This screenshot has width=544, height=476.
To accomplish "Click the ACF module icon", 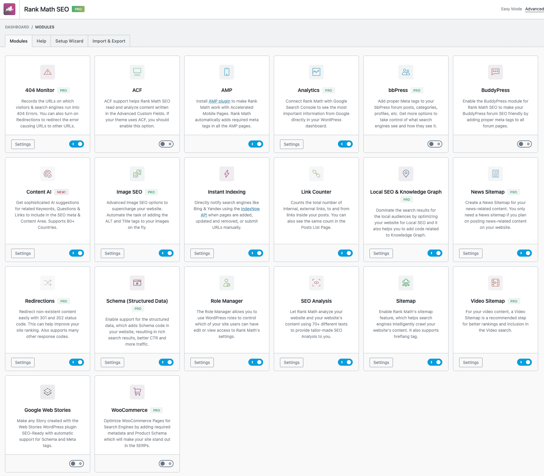I will pyautogui.click(x=137, y=72).
